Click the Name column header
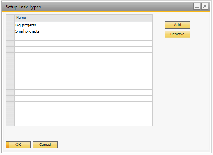Screen dimensions: 213x155 click(x=83, y=18)
